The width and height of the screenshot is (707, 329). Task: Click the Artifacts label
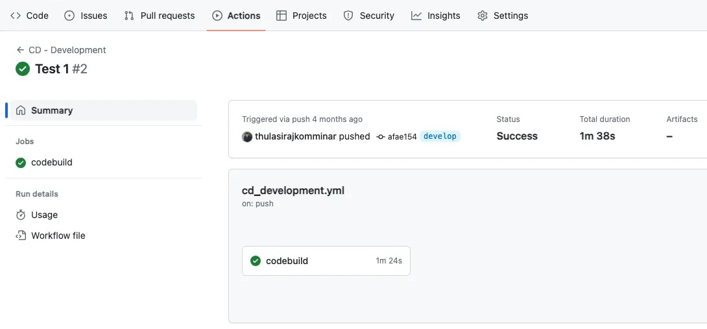pos(682,119)
